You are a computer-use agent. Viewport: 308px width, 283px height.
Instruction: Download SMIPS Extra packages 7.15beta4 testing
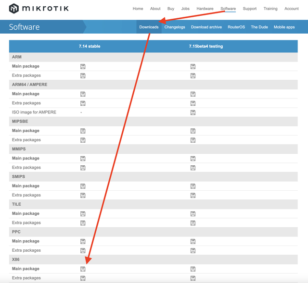[x=193, y=196]
